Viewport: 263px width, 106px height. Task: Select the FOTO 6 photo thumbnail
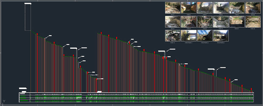pos(253,8)
